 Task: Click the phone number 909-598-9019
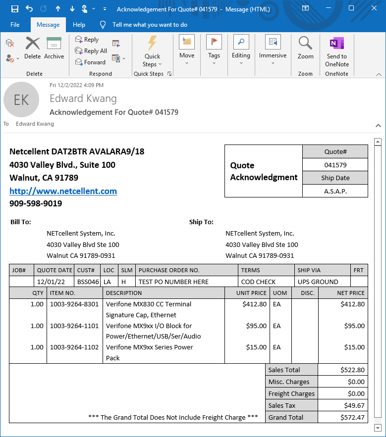point(36,203)
